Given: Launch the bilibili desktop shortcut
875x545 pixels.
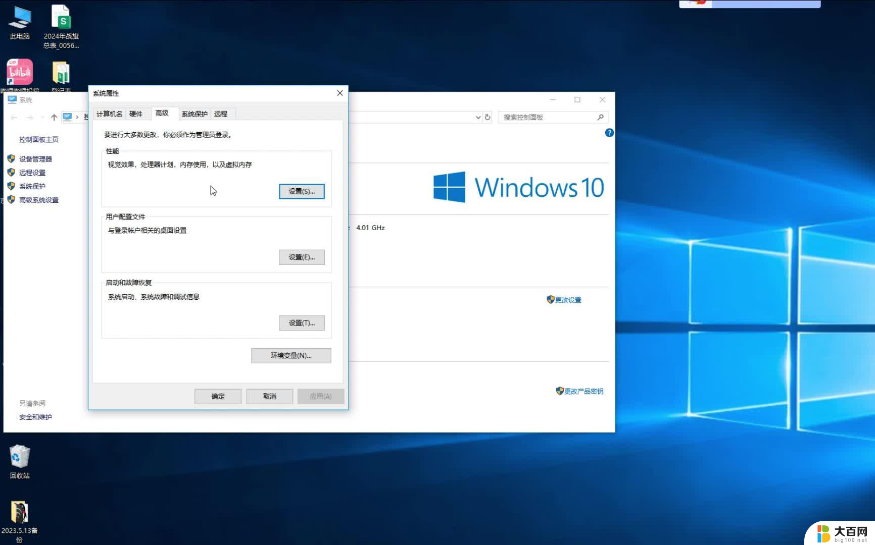Looking at the screenshot, I should (20, 72).
